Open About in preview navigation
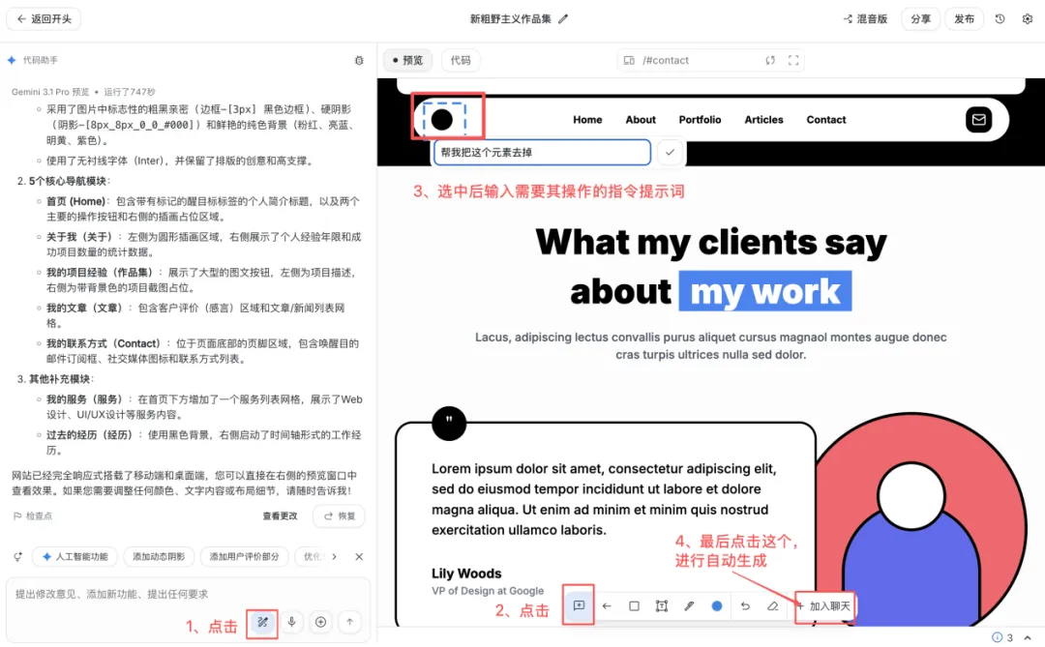Screen dimensions: 1045x647 [x=641, y=120]
